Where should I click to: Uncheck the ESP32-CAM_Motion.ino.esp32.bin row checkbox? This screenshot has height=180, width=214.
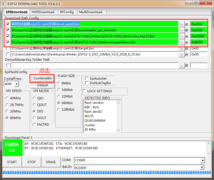point(8,36)
